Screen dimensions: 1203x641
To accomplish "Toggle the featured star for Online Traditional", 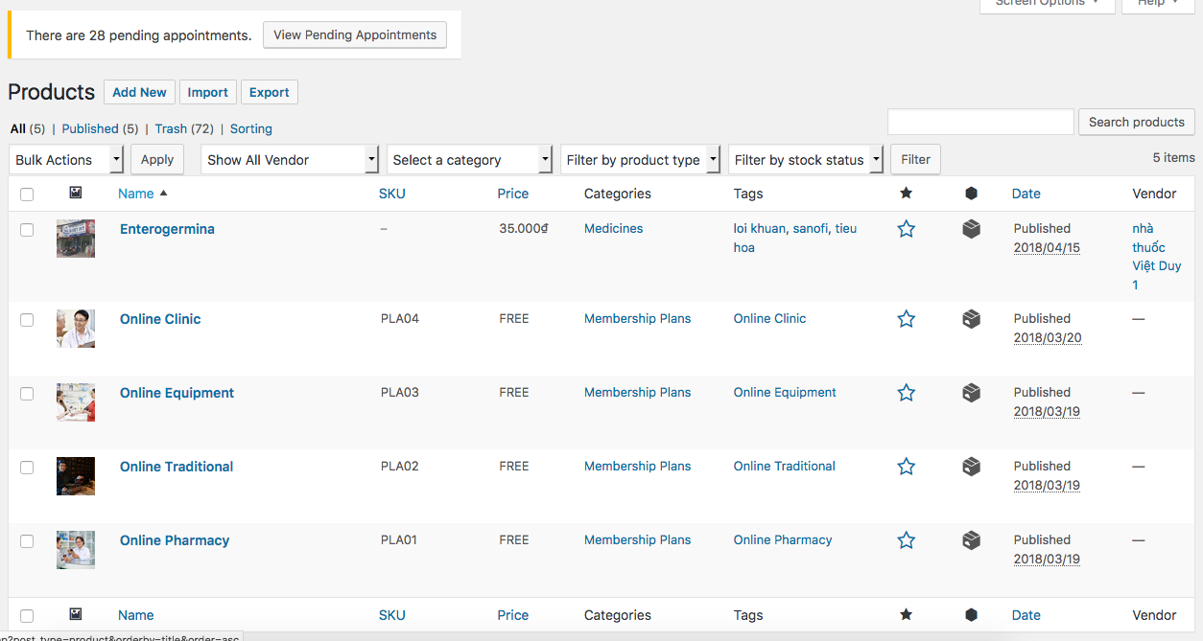I will (x=906, y=467).
